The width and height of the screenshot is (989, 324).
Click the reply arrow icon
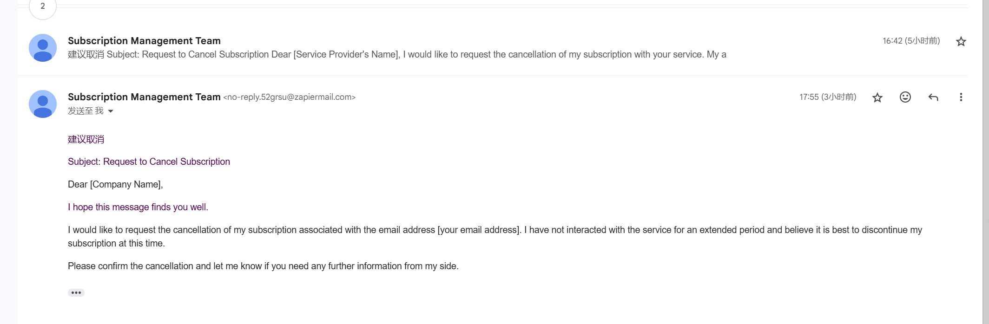(933, 97)
